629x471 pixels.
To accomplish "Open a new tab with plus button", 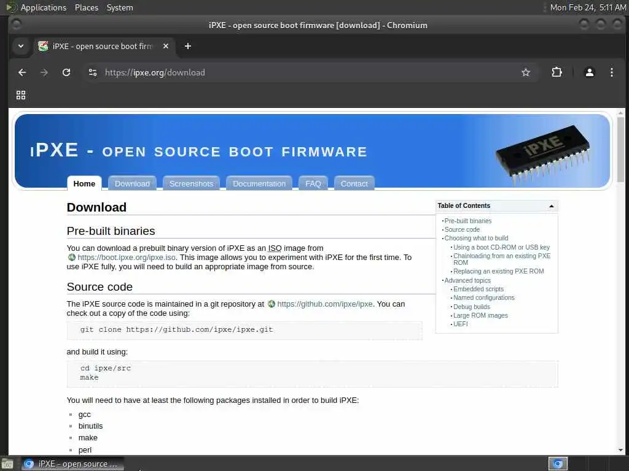I will point(188,46).
